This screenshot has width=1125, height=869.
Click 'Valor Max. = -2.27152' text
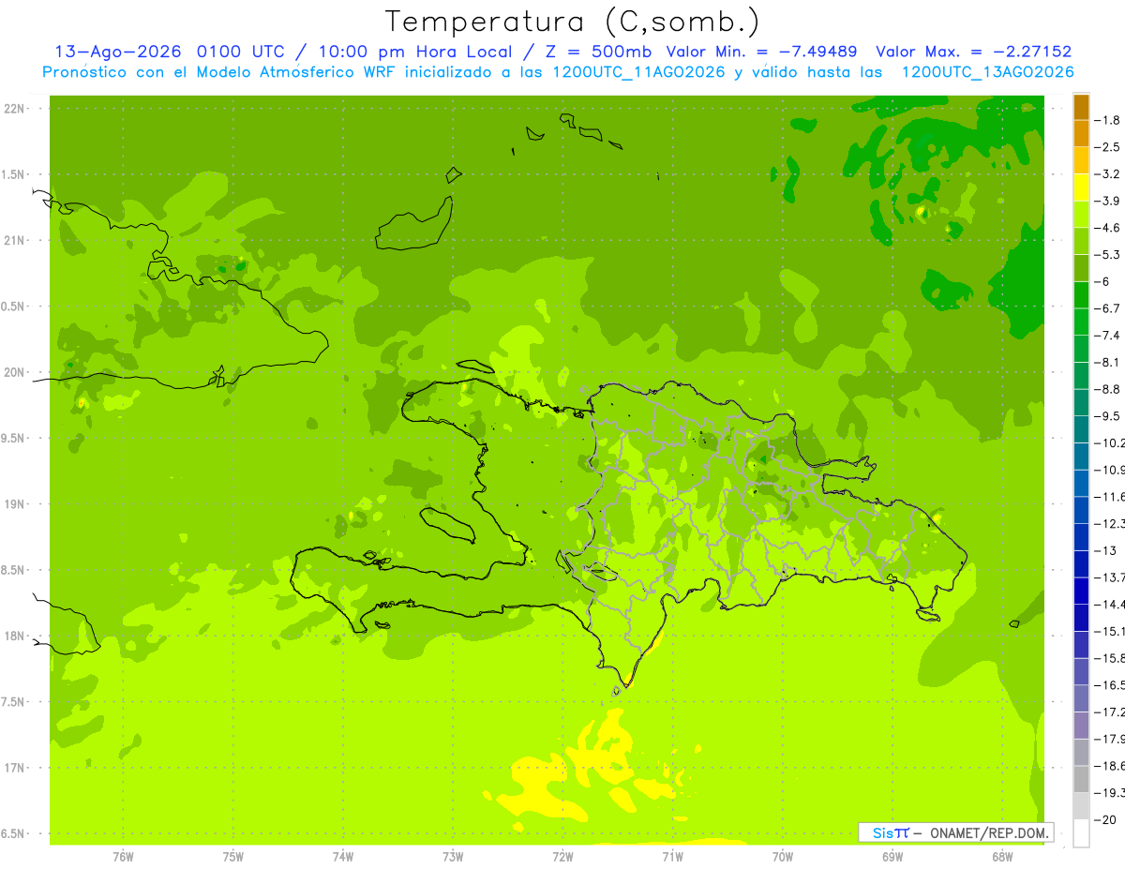coord(973,52)
